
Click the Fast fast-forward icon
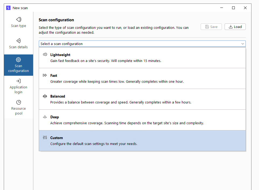(45, 75)
